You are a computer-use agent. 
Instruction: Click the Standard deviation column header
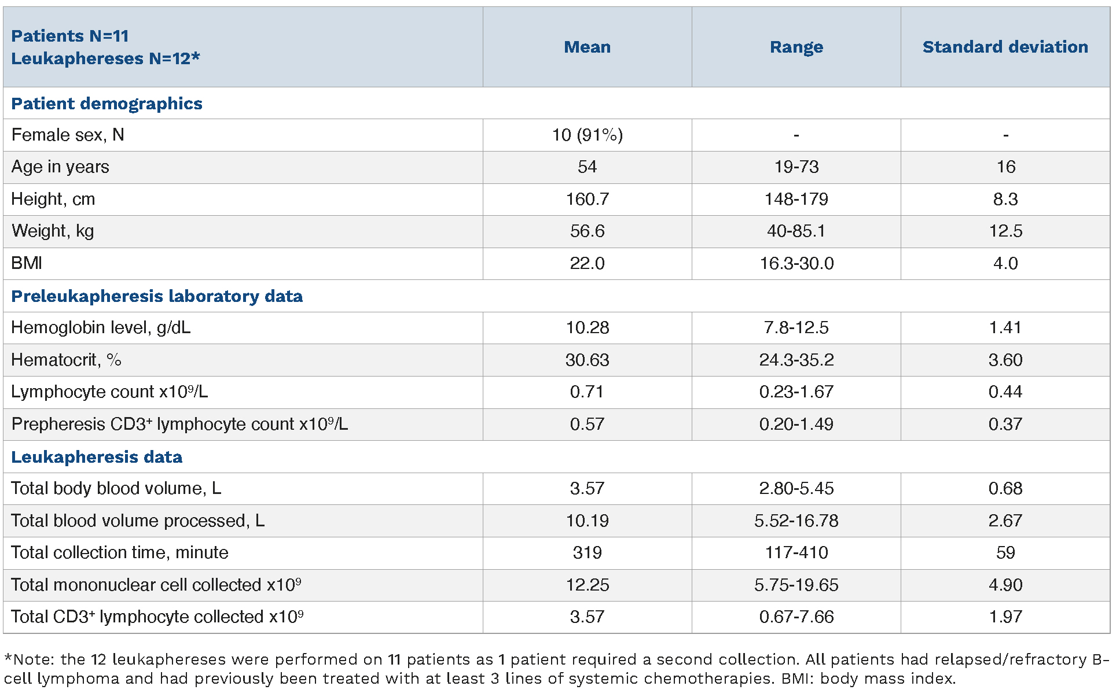point(1005,47)
